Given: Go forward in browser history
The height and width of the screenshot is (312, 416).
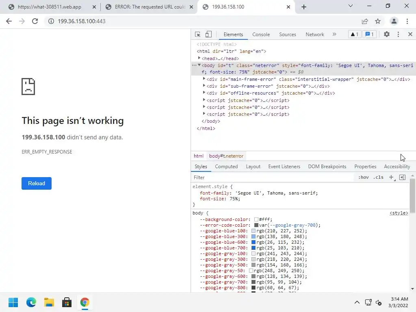Looking at the screenshot, I should click(22, 21).
